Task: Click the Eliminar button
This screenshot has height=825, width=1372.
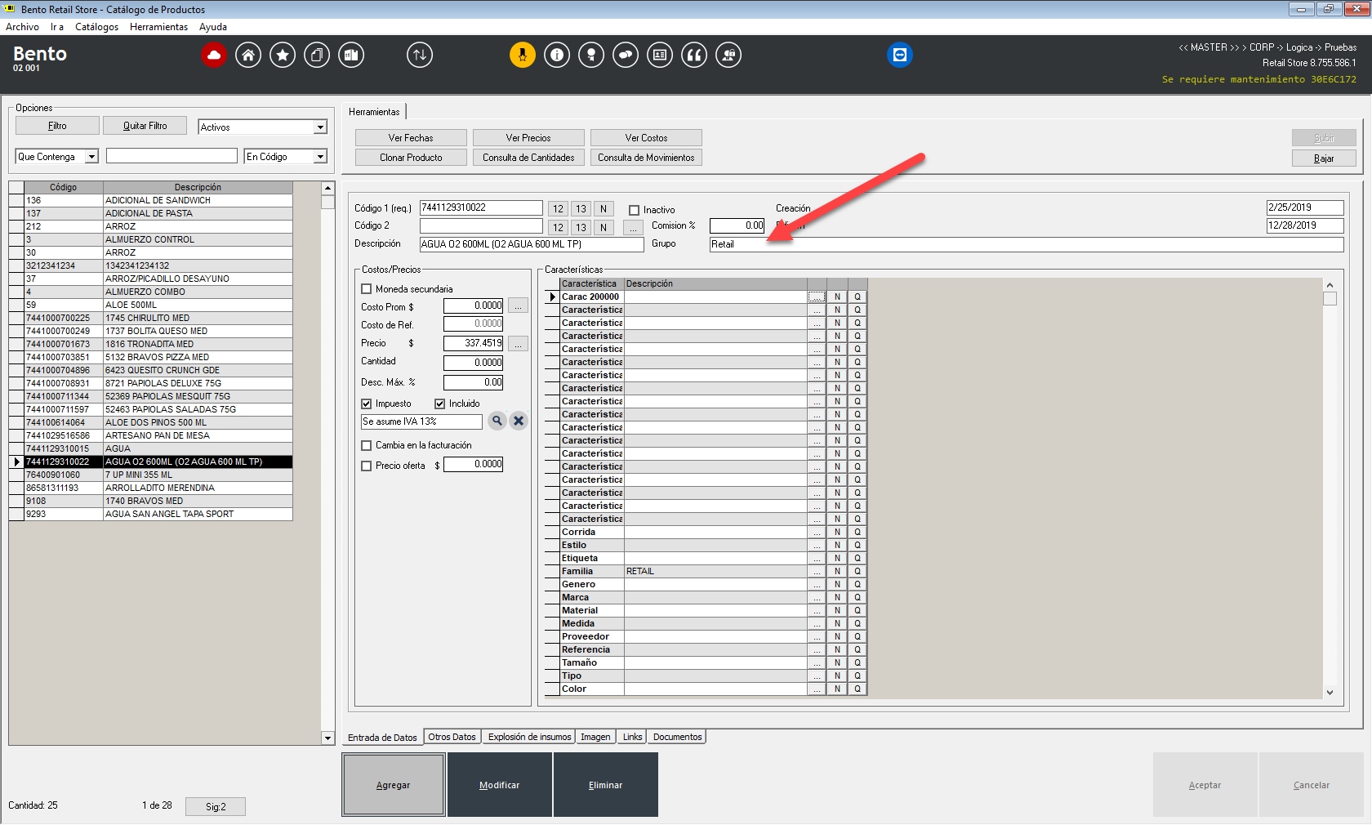Action: (x=606, y=785)
